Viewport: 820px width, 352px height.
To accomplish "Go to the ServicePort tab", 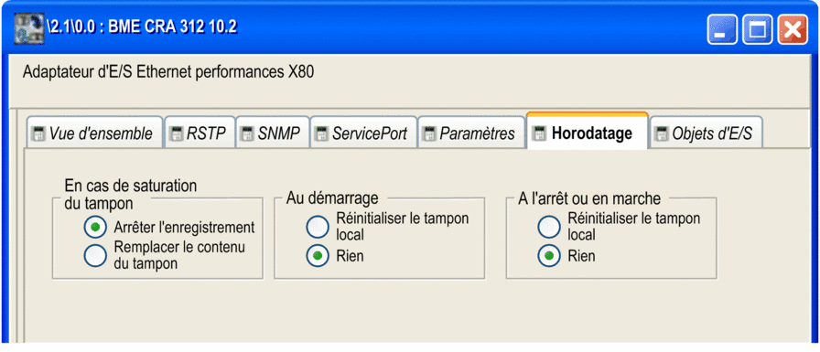I will (x=363, y=133).
